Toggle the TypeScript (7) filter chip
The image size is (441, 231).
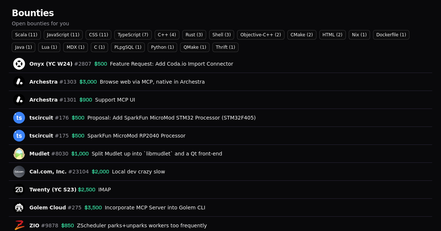point(133,35)
